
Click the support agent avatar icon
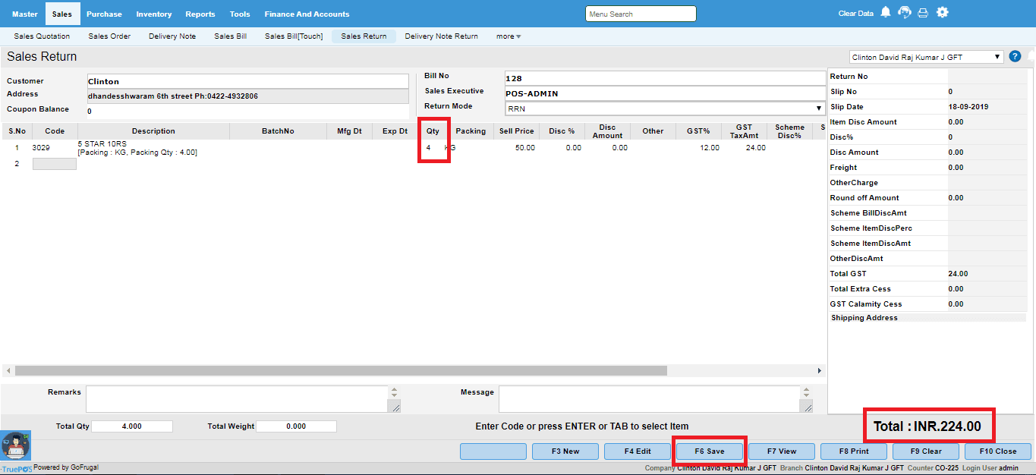tap(15, 446)
